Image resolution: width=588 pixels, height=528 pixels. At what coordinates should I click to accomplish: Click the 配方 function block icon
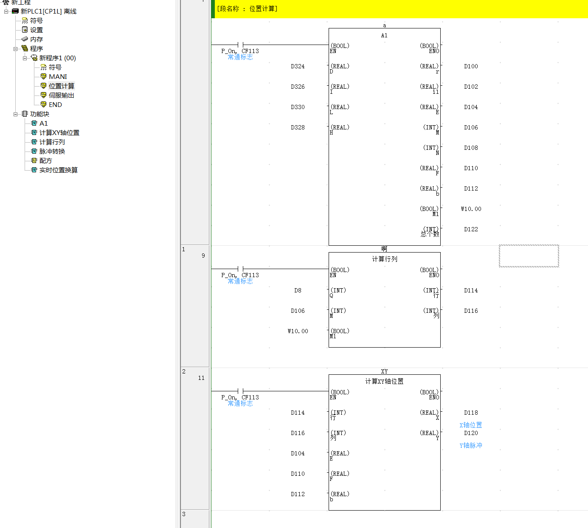click(34, 160)
